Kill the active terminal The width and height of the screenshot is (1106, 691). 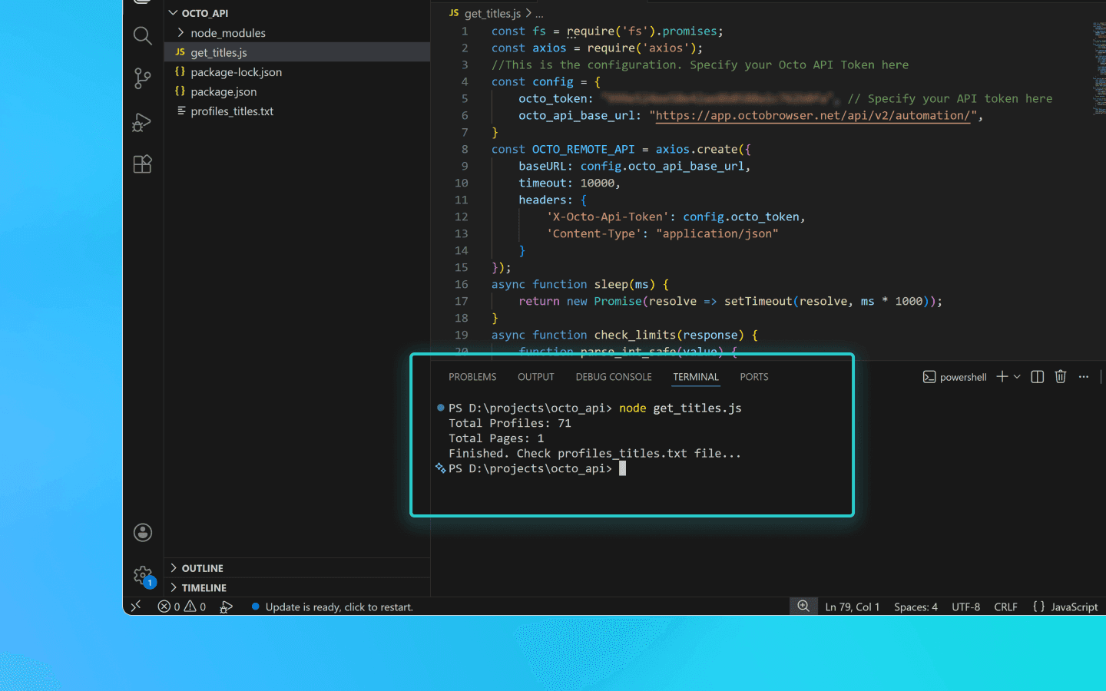[x=1061, y=376]
